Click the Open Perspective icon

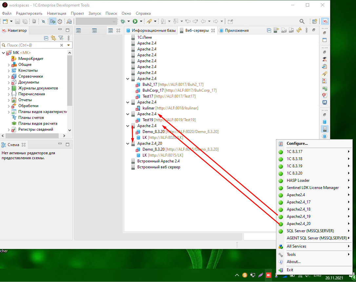click(x=314, y=21)
